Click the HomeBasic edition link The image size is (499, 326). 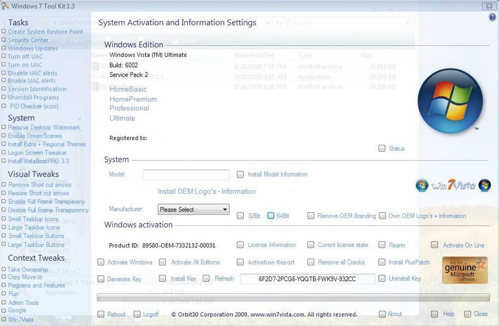pos(128,89)
